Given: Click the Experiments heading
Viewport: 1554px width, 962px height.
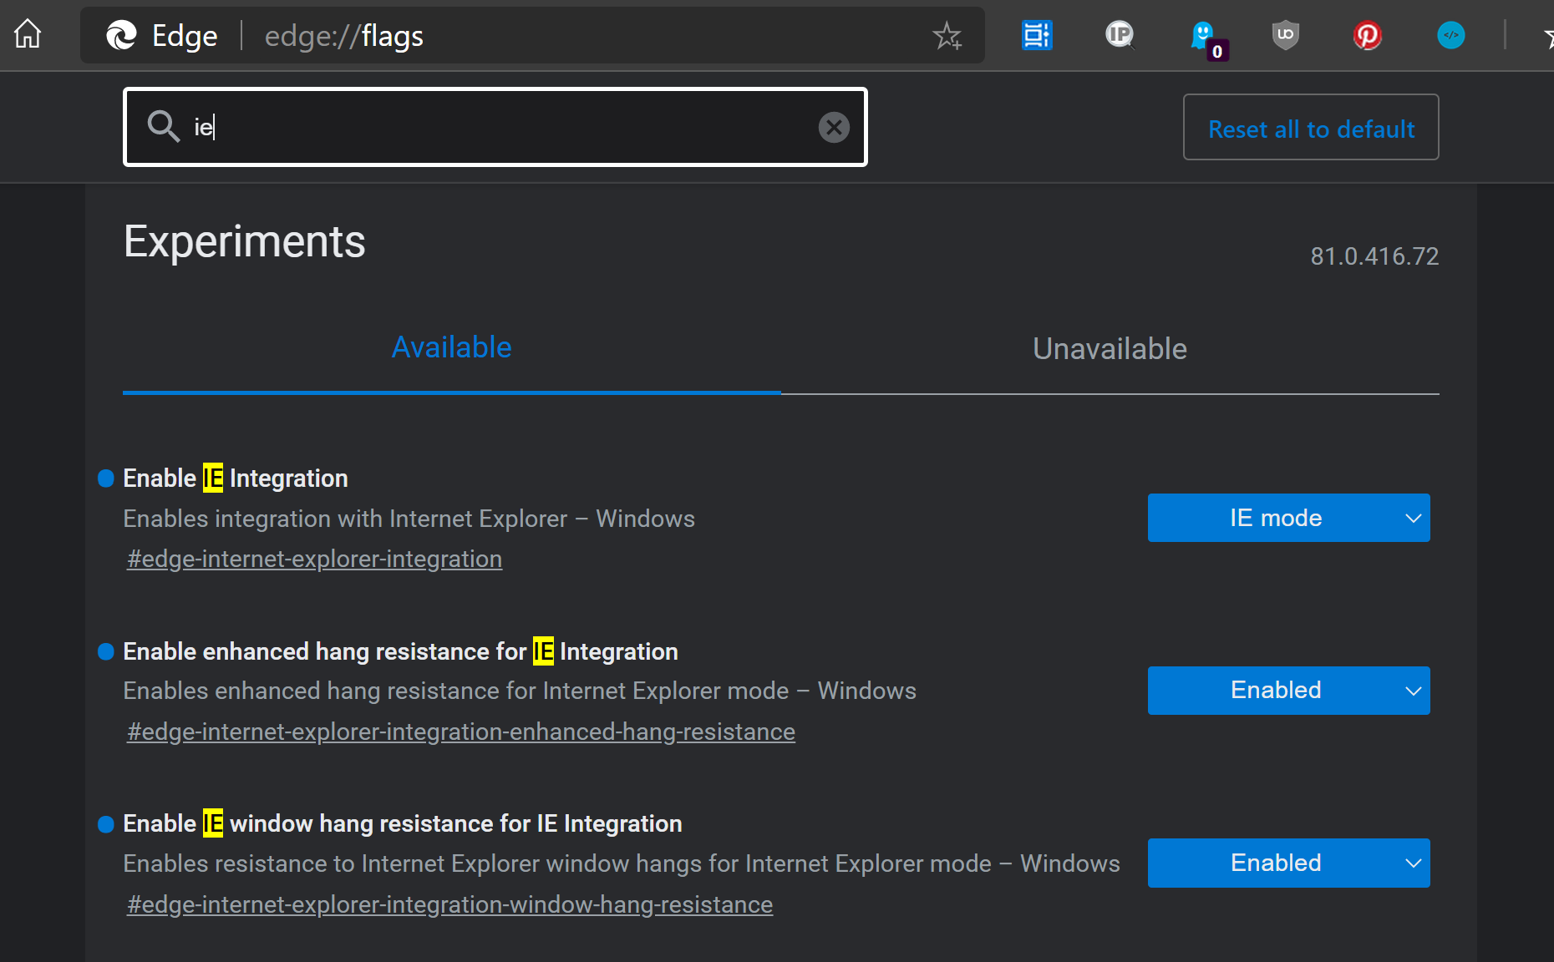Looking at the screenshot, I should click(x=244, y=241).
